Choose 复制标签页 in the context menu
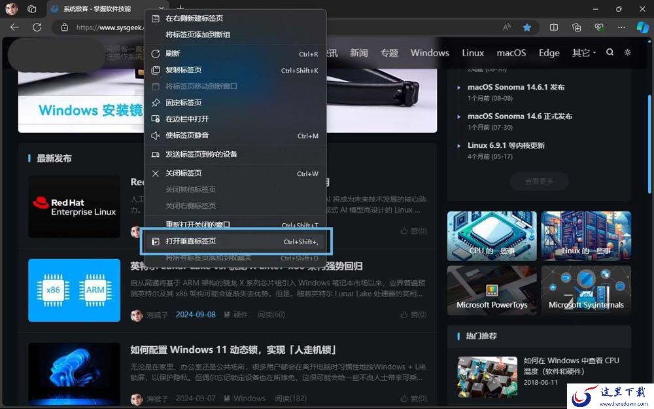 coord(235,70)
